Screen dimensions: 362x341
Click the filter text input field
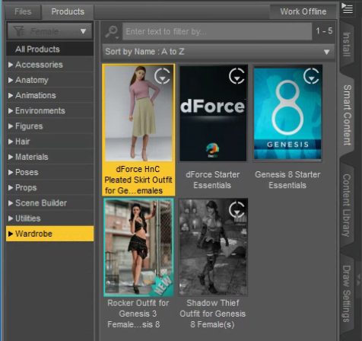coord(218,31)
